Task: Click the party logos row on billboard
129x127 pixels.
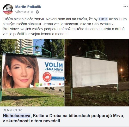Action: pyautogui.click(x=50, y=84)
